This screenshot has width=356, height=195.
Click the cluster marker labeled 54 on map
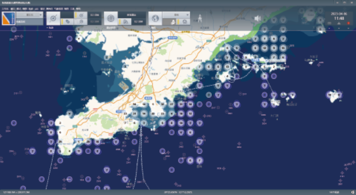click(134, 104)
